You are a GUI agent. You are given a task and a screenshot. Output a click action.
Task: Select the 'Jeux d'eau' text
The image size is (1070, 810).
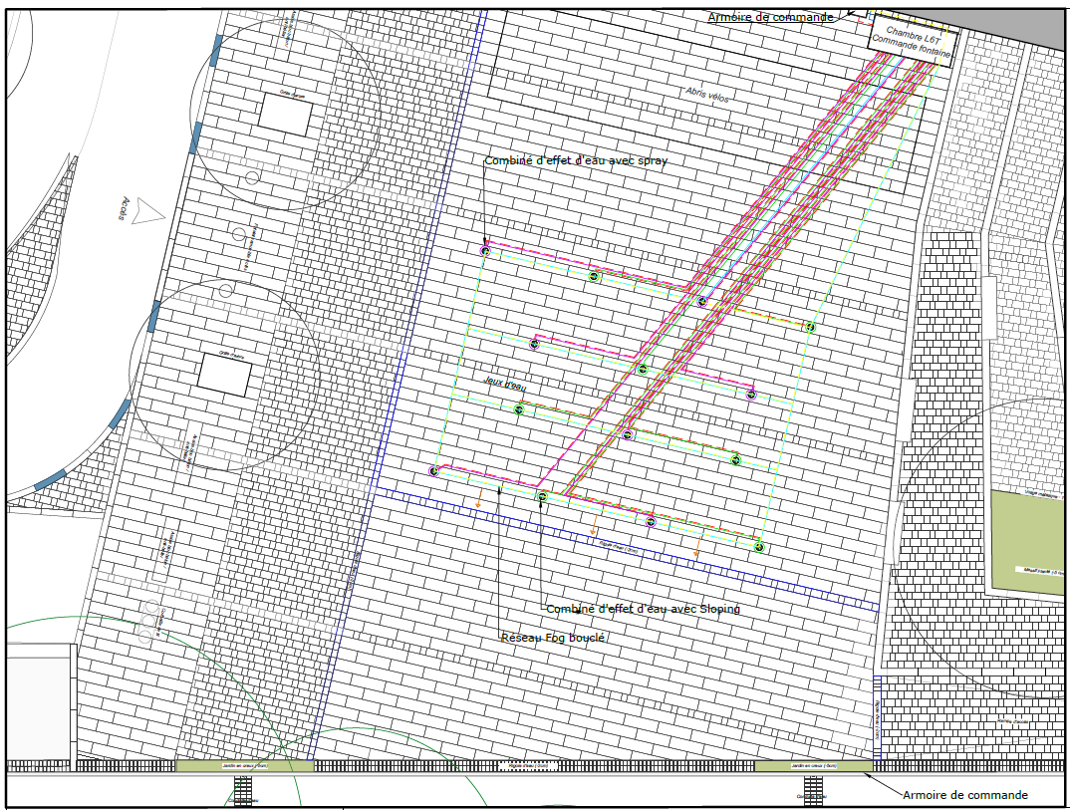(x=504, y=383)
